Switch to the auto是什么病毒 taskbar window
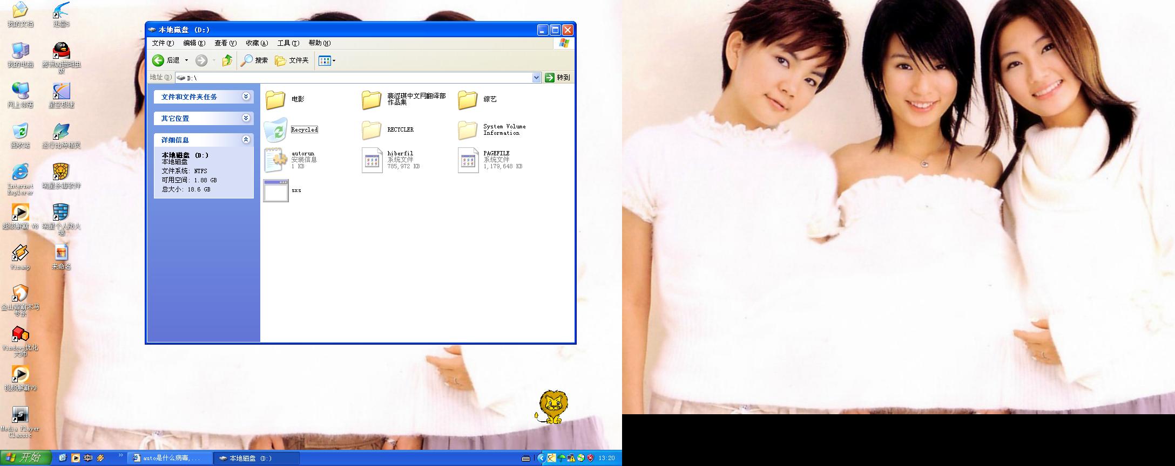Image resolution: width=1175 pixels, height=466 pixels. point(171,458)
